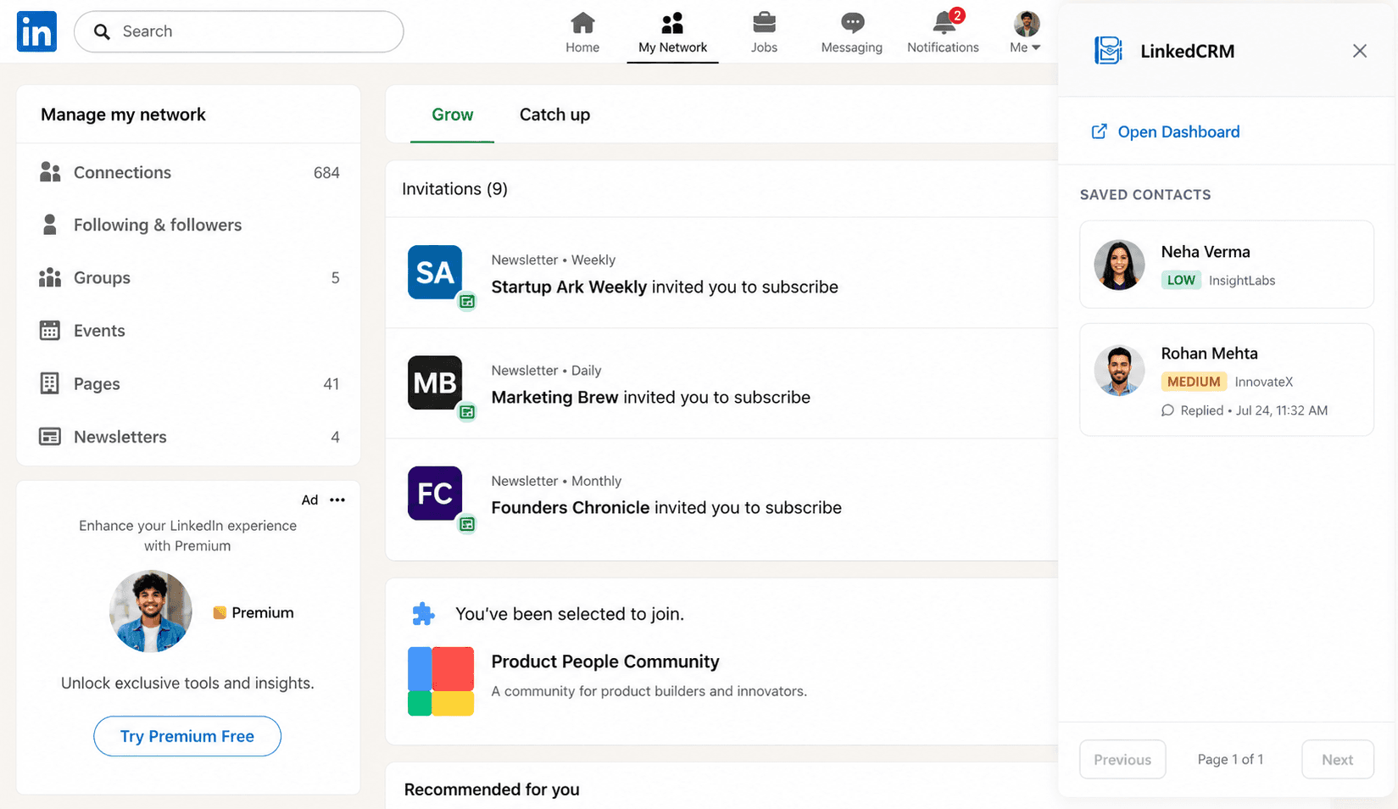The width and height of the screenshot is (1398, 809).
Task: Open Messaging chat bubble icon
Action: pyautogui.click(x=852, y=23)
